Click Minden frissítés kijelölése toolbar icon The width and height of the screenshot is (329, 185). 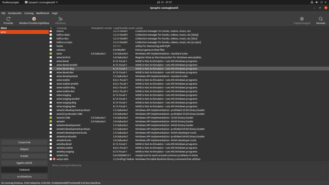pos(34,19)
